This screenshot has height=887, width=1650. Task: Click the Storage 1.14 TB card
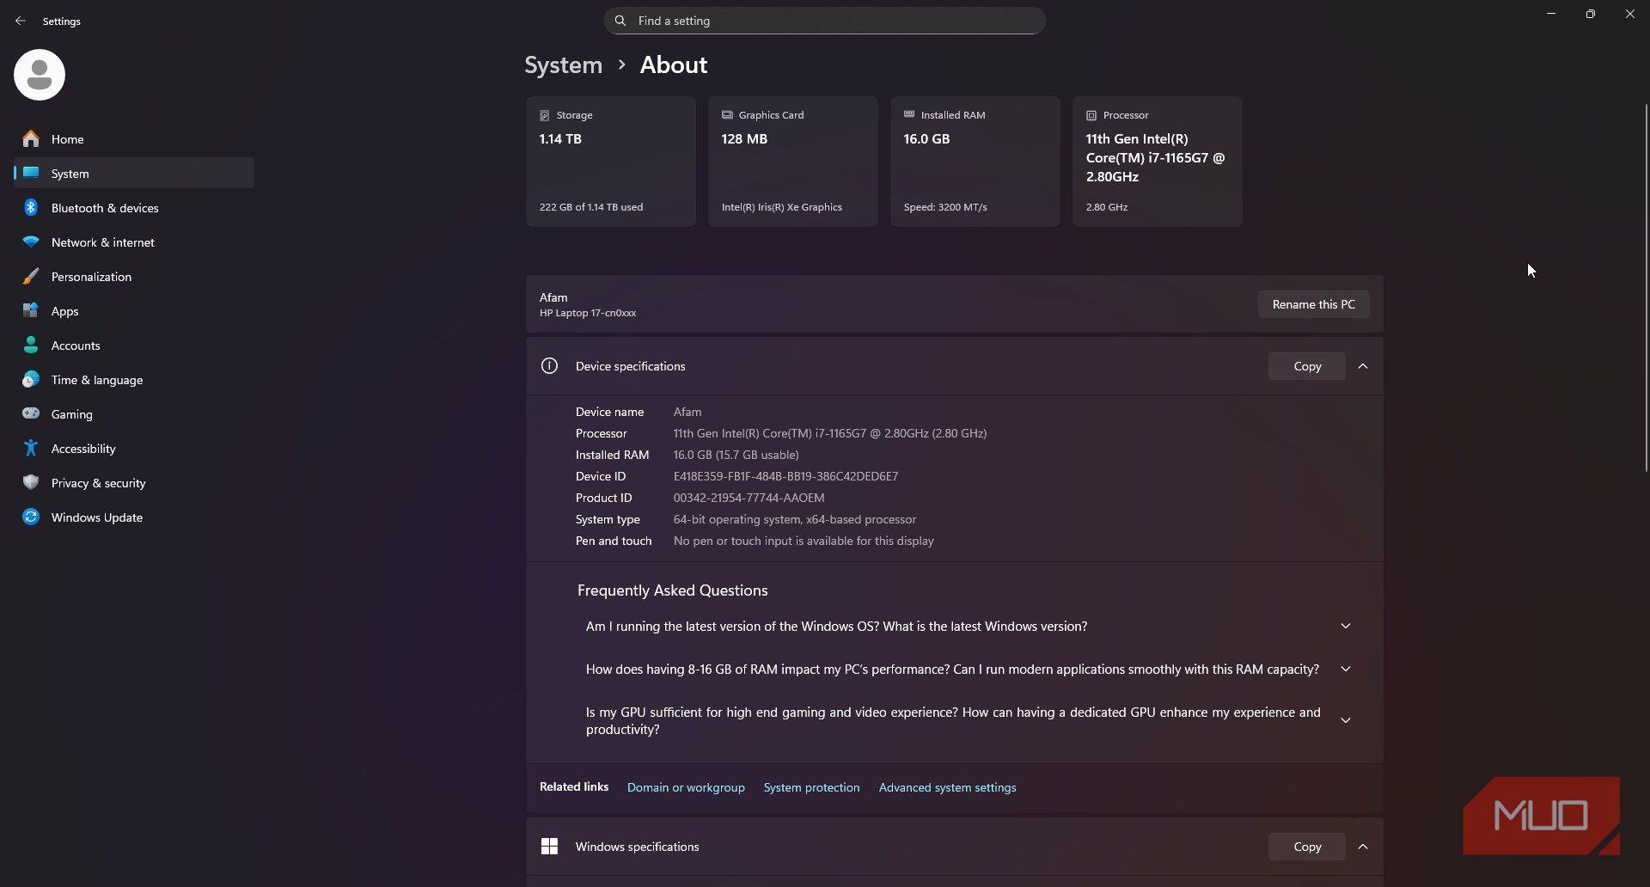(x=610, y=162)
